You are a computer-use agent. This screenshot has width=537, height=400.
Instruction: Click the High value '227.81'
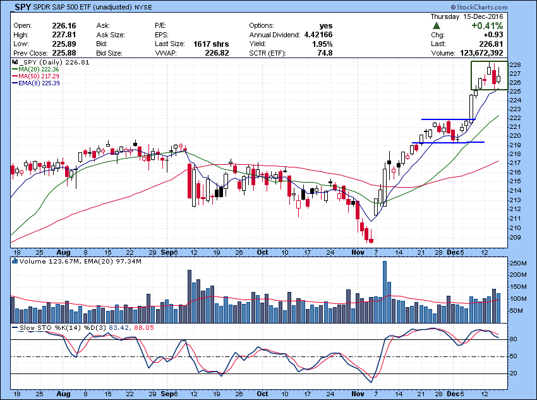coord(64,35)
